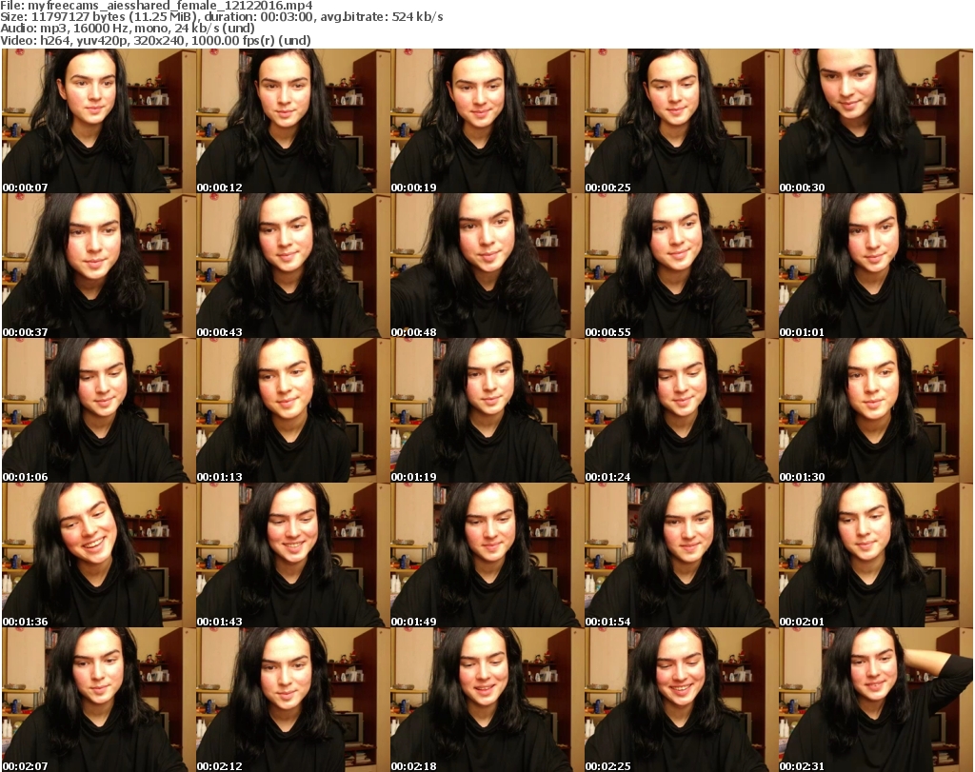Screen dimensions: 975x772
Task: Select the thumbnail frame at 00:02:01
Action: (x=876, y=555)
